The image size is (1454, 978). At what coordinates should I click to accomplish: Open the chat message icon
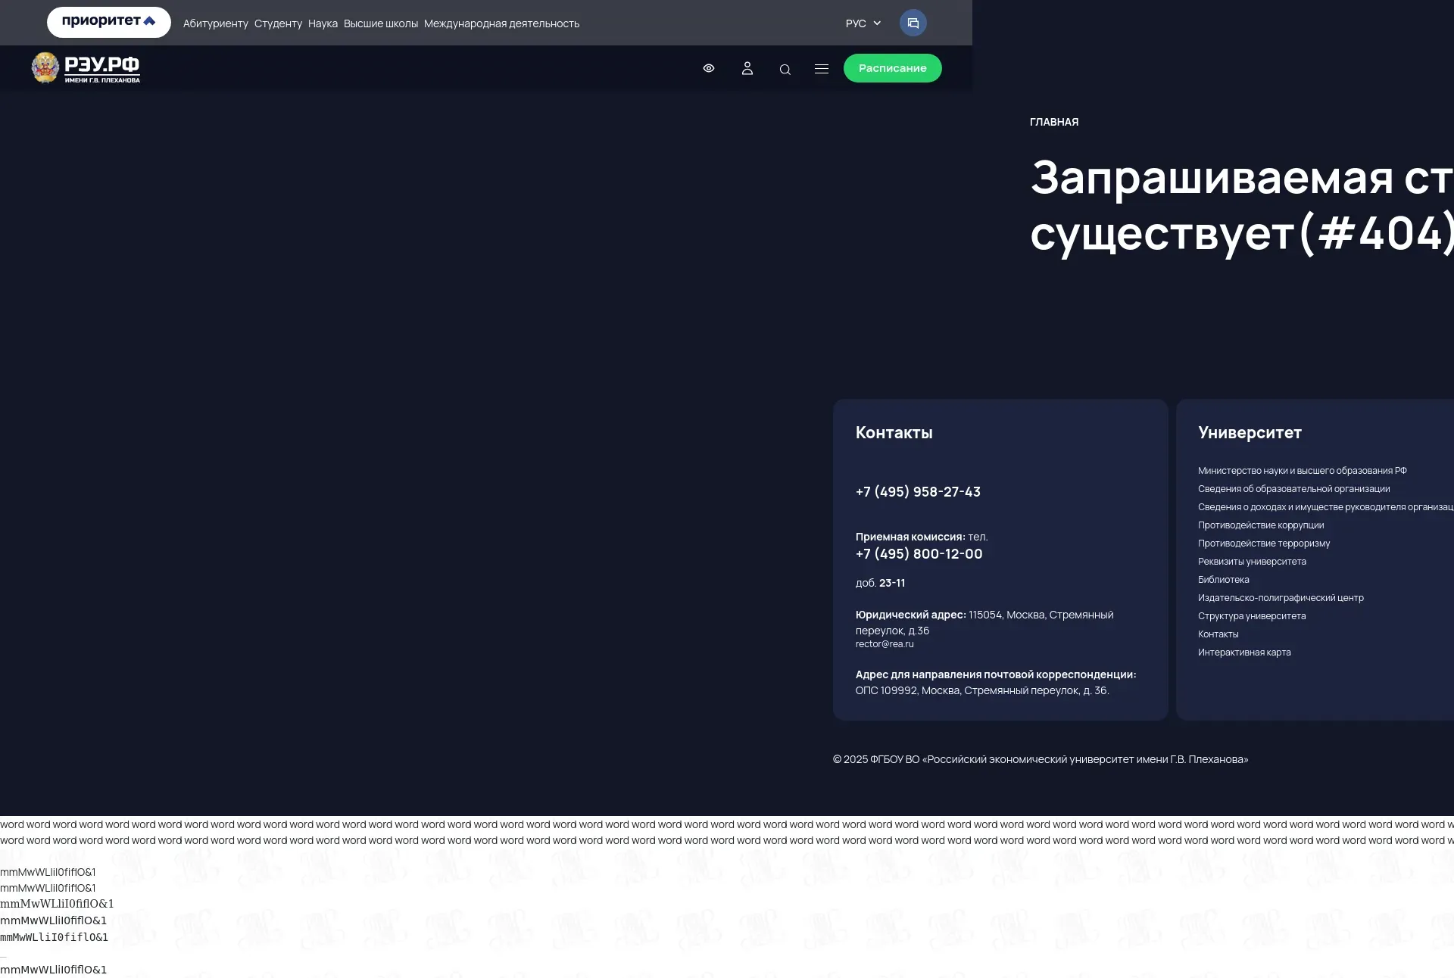pyautogui.click(x=913, y=23)
